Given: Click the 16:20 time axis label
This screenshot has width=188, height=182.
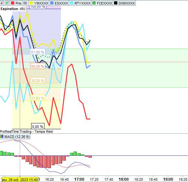Looking at the screenshot, I should click(x=49, y=179).
